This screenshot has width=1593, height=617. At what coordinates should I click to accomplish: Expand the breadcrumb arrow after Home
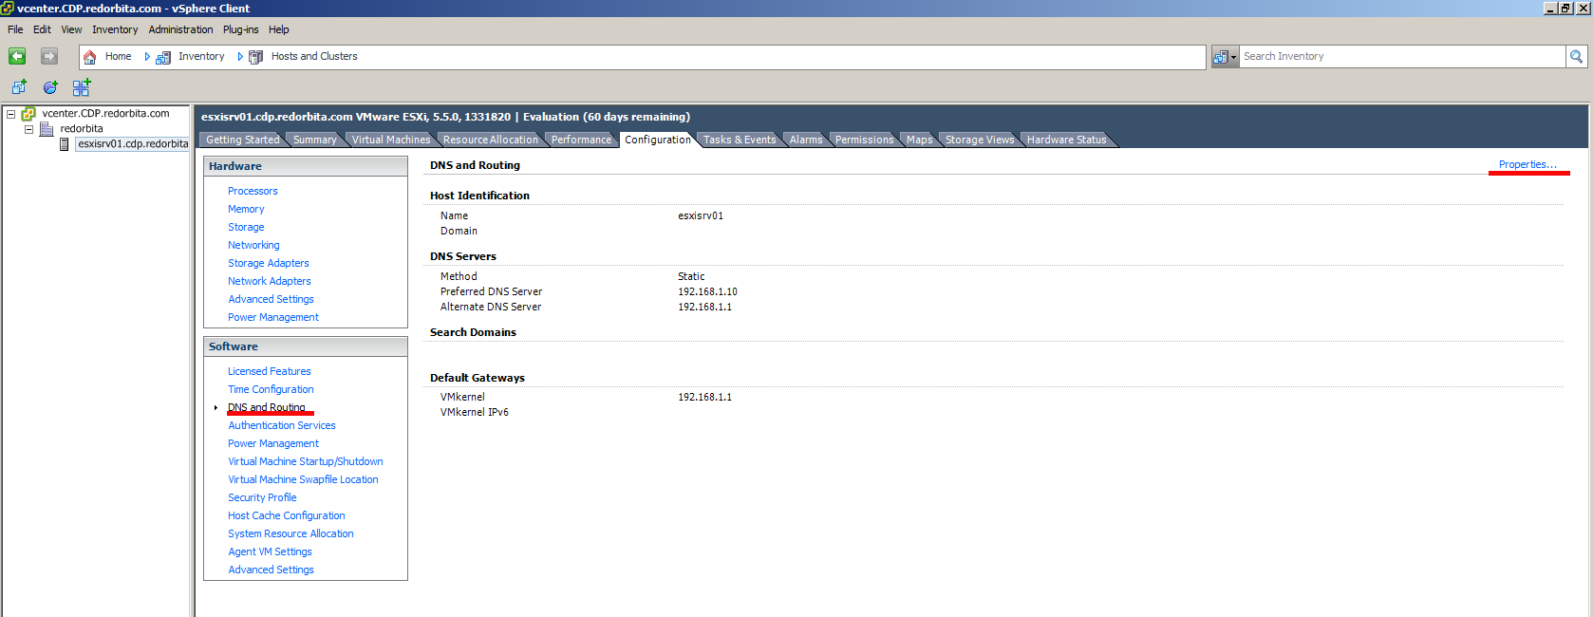147,57
